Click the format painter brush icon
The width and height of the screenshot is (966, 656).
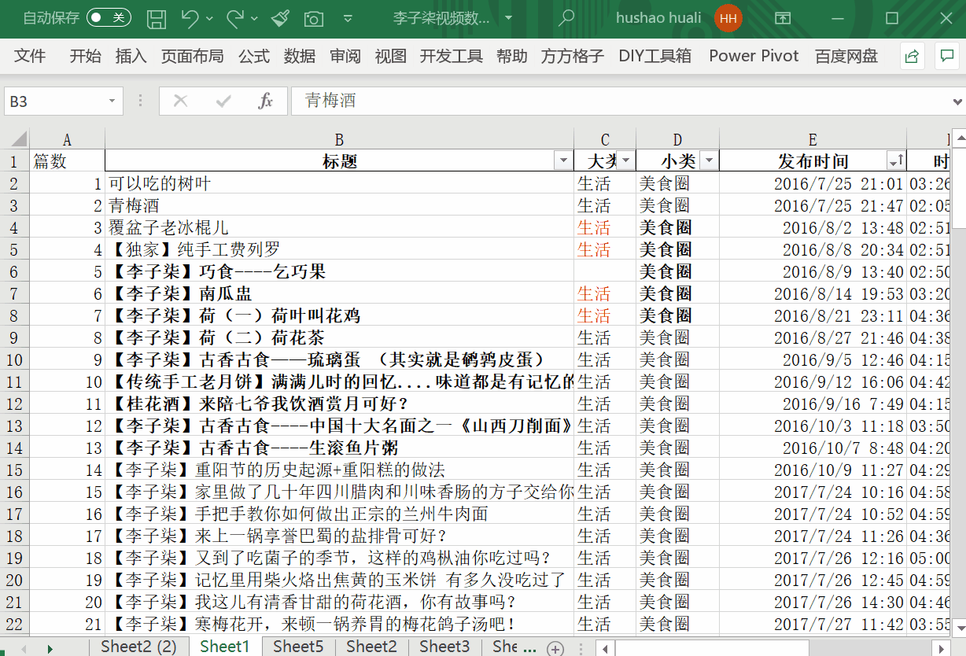tap(279, 18)
